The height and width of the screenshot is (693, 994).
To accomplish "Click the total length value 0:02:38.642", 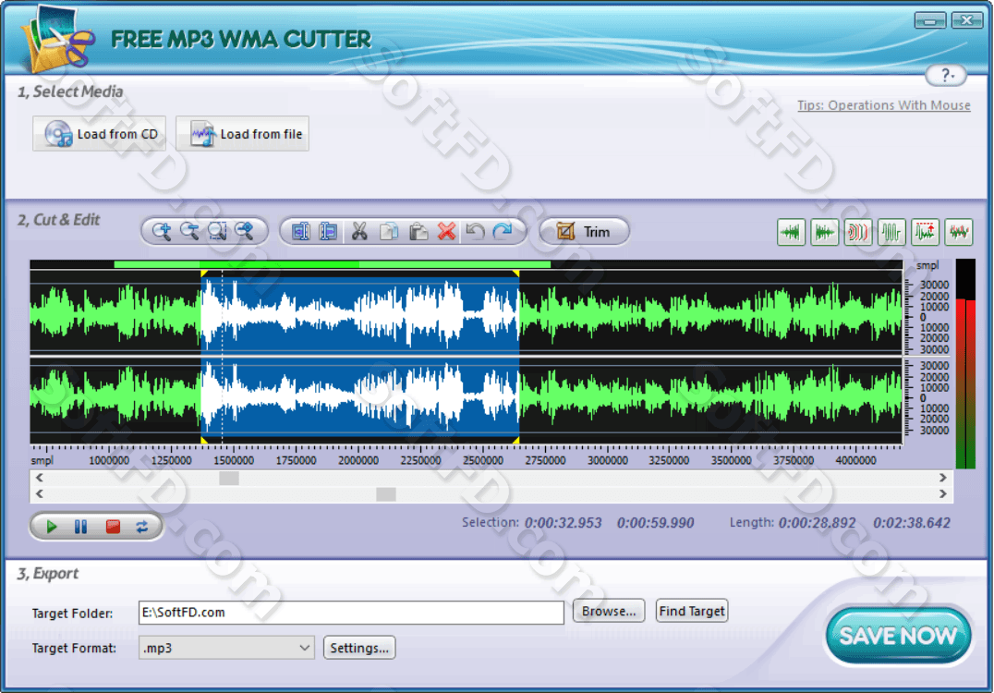I will tap(912, 523).
